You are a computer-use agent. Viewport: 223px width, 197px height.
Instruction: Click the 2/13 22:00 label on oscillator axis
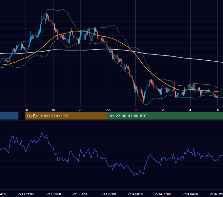108,194
